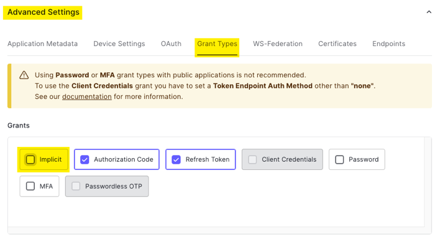Click the Passwordless OTP checkbox

[76, 186]
